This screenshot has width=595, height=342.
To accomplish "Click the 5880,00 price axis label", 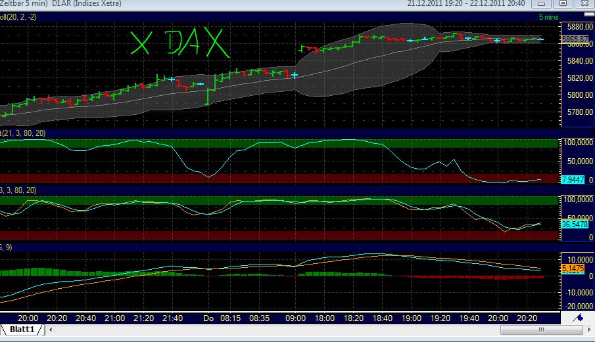I will pos(575,27).
